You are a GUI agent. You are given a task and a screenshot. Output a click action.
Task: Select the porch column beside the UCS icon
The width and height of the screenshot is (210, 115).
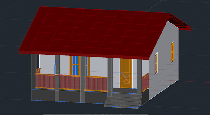57,78
